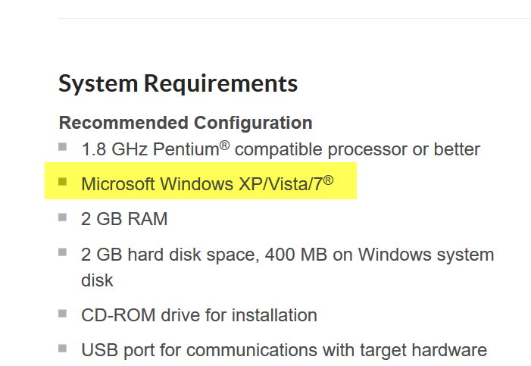Click the bullet beside 2 GB hard disk space
This screenshot has height=366, width=531.
pyautogui.click(x=62, y=252)
